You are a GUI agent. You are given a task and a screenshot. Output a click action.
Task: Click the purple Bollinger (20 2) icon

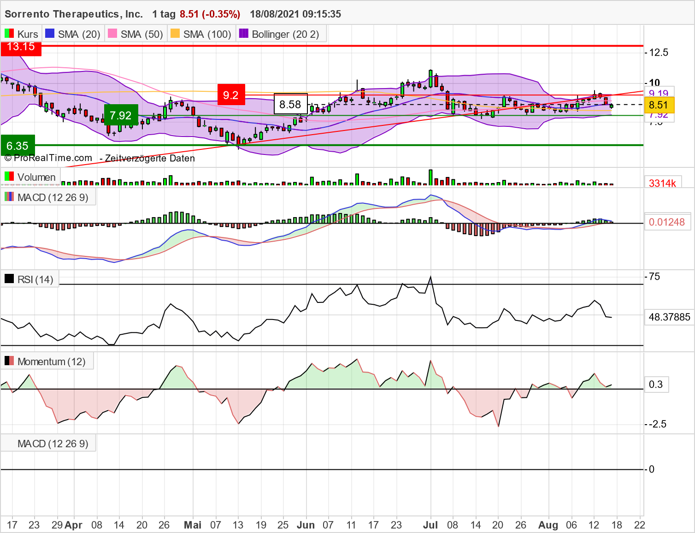point(243,34)
